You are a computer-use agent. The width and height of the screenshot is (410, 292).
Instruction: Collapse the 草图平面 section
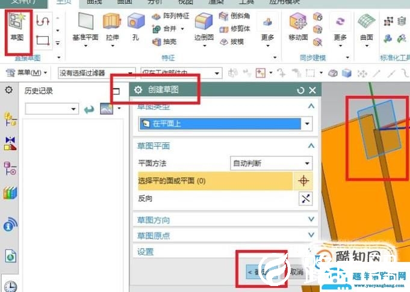(311, 145)
